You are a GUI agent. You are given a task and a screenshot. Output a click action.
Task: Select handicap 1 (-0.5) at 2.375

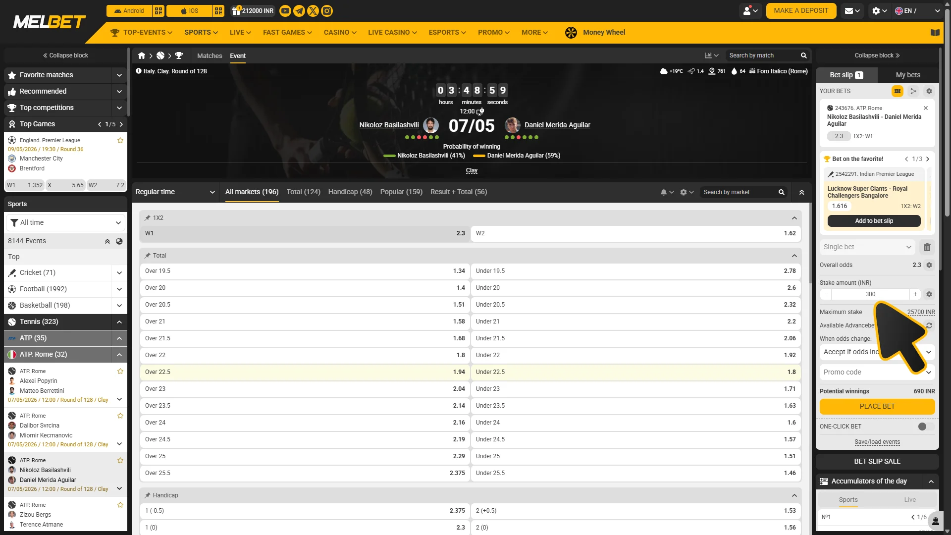pyautogui.click(x=305, y=511)
